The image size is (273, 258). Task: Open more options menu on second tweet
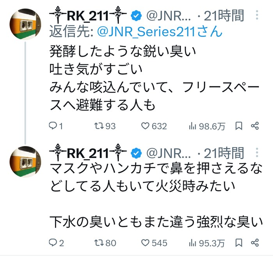257,152
